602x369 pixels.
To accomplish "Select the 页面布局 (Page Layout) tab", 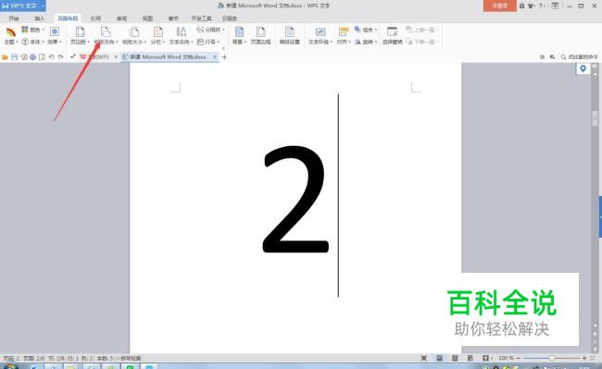I will coord(68,18).
